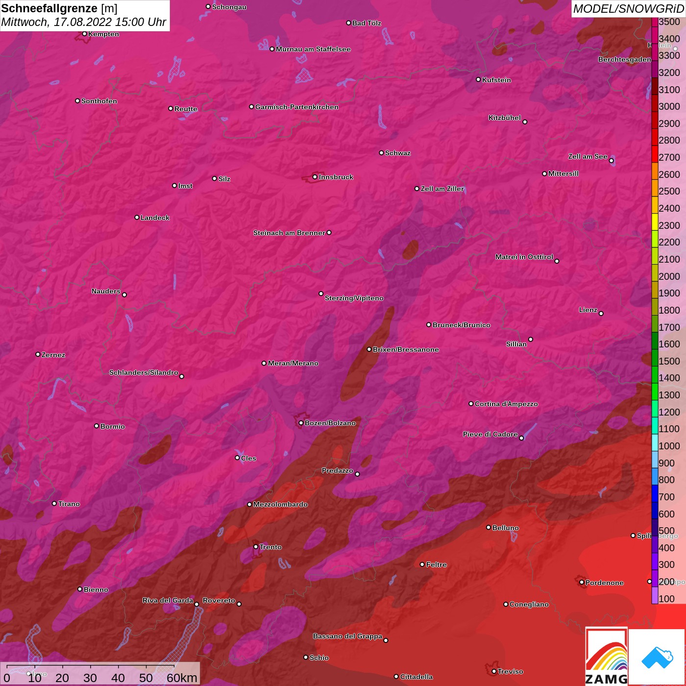
Task: Click the Schneefallgrenze [m] title text
Action: tap(59, 8)
